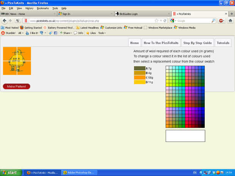Viewport: 235px width, 176px height.
Task: Open the History menu
Action: tap(29, 8)
